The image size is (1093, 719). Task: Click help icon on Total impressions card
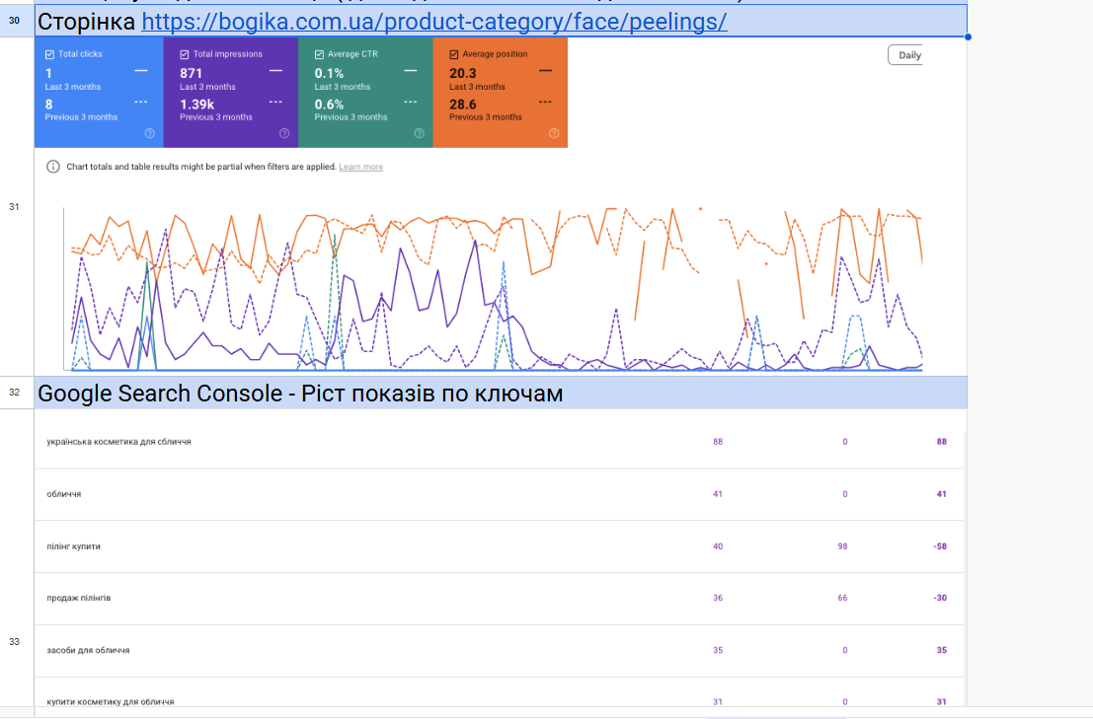(x=284, y=133)
